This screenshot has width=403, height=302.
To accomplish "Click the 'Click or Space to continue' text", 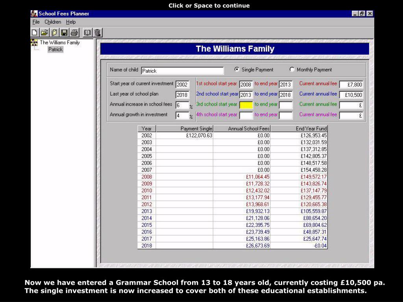I will pyautogui.click(x=209, y=6).
